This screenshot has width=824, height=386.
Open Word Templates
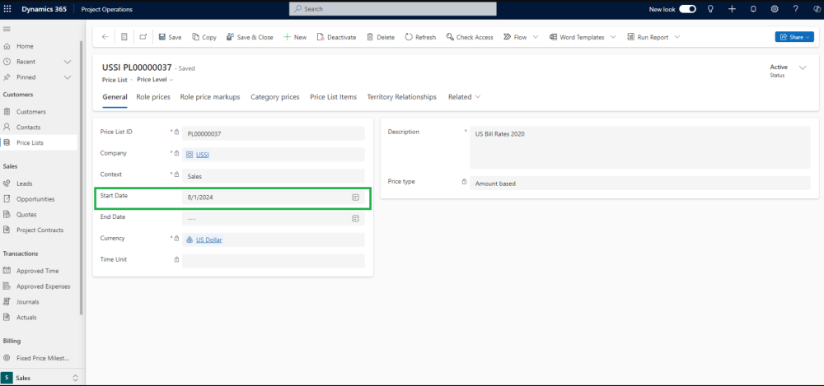577,37
